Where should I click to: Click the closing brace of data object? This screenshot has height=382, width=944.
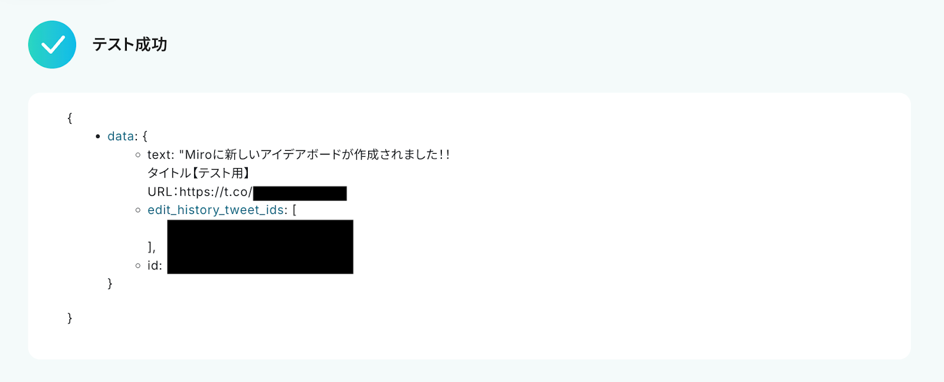(x=110, y=284)
